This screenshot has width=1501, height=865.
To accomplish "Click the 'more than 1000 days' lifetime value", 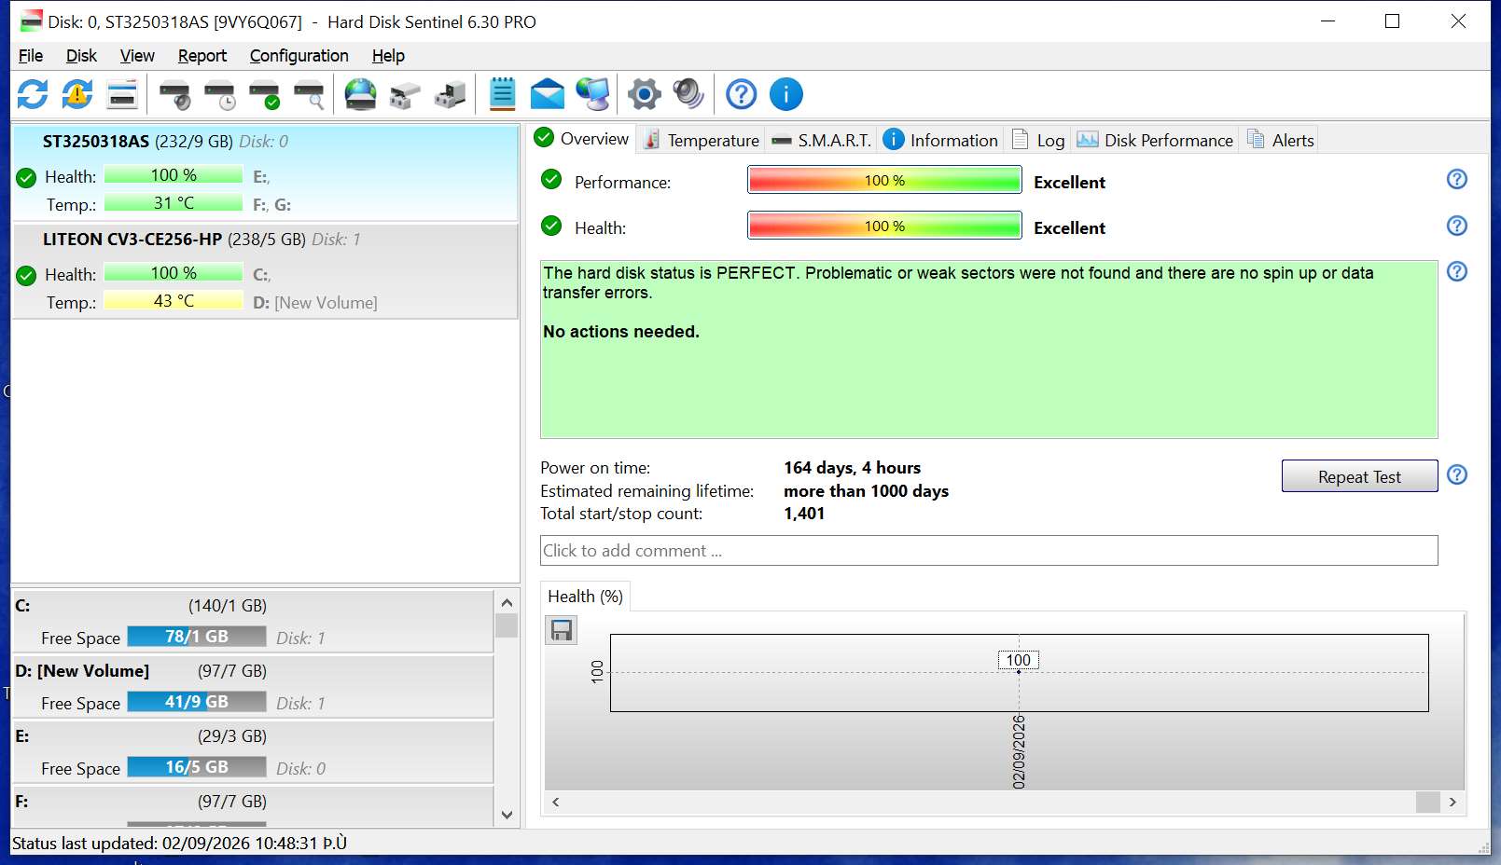I will coord(866,491).
